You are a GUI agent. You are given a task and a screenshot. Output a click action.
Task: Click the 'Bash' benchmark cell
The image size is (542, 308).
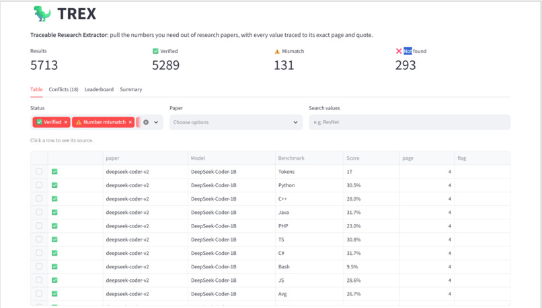coord(310,266)
